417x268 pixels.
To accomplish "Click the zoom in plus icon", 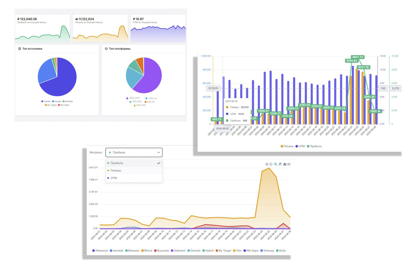I will tap(267, 164).
